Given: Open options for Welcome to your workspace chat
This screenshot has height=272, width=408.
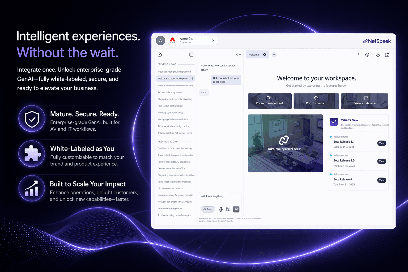Looking at the screenshot, I should [193, 78].
